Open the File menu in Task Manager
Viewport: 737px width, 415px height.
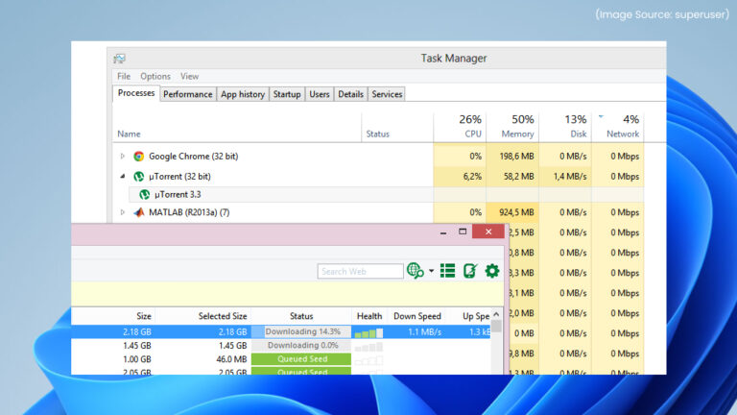124,76
